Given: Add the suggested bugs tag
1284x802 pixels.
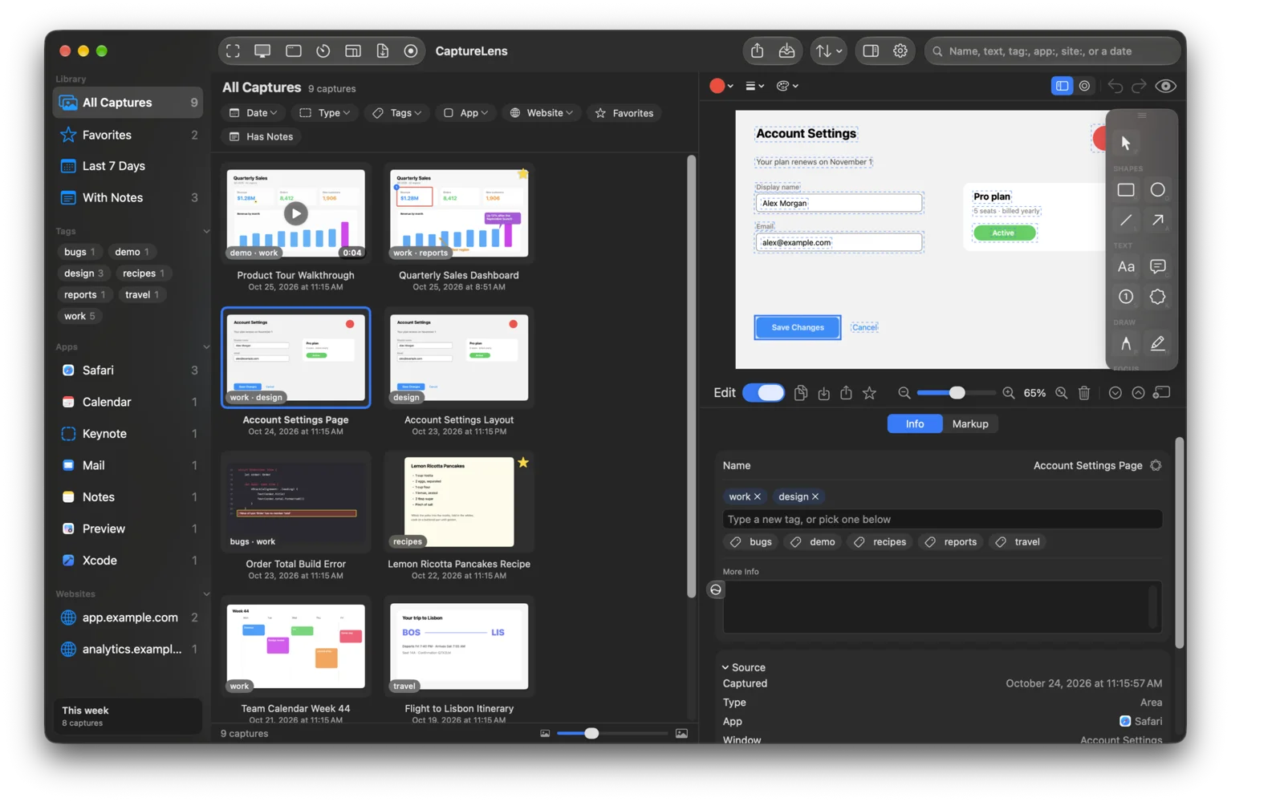Looking at the screenshot, I should pos(751,542).
